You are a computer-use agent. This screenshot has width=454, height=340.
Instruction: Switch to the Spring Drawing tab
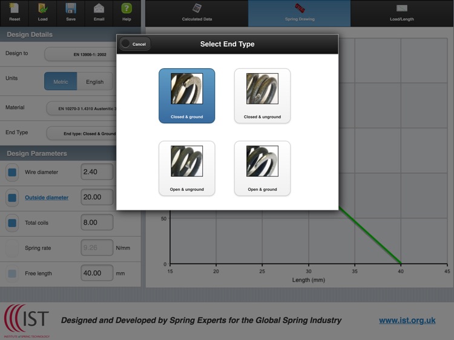pos(300,13)
